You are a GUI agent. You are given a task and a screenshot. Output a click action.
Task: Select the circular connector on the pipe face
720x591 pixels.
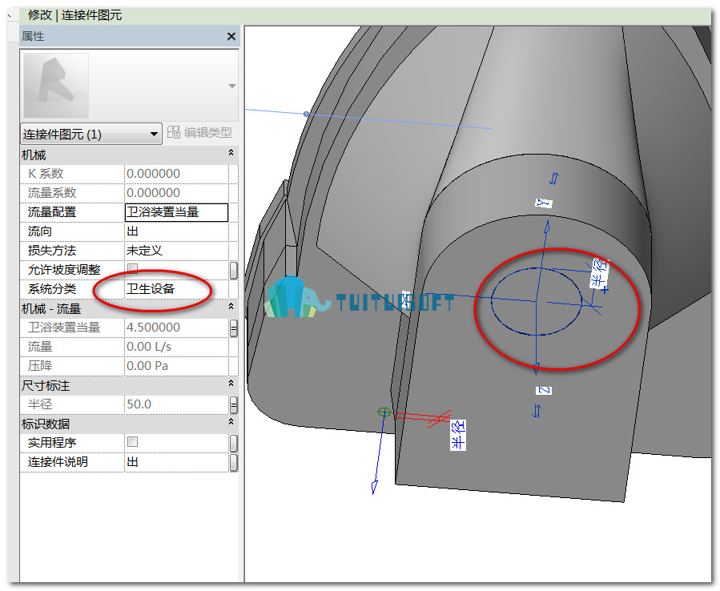[x=537, y=301]
